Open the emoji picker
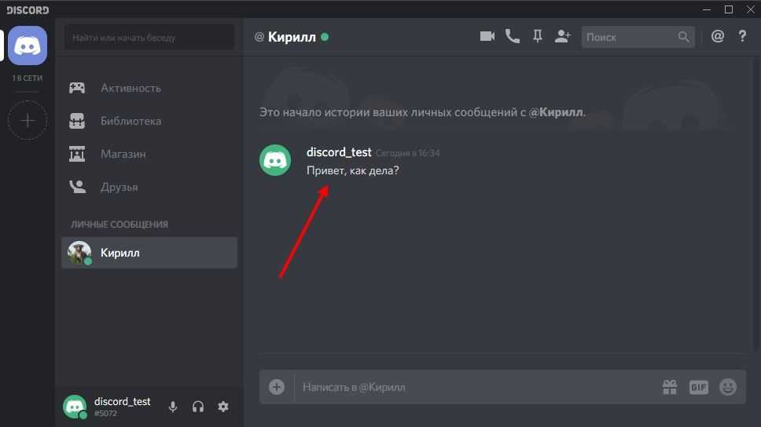The height and width of the screenshot is (427, 761). [x=728, y=387]
